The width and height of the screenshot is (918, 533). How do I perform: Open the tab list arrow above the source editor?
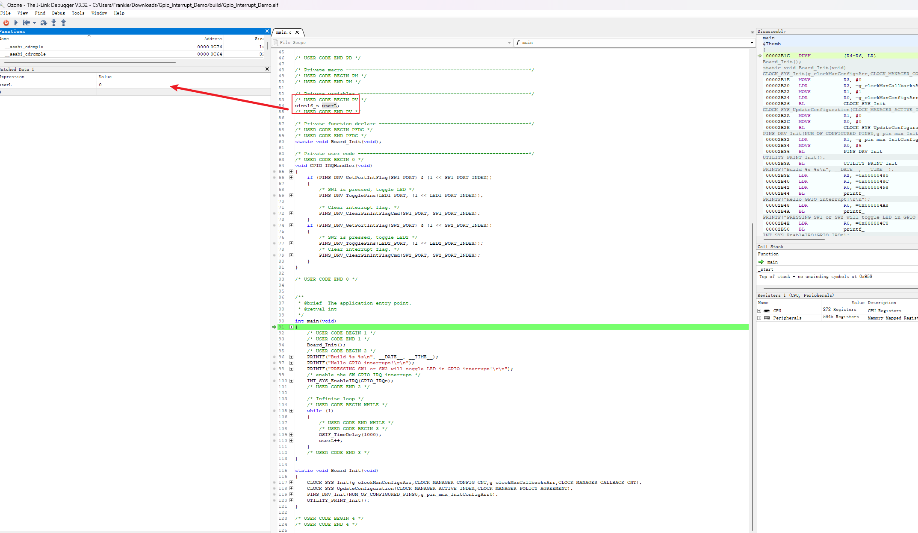click(753, 32)
